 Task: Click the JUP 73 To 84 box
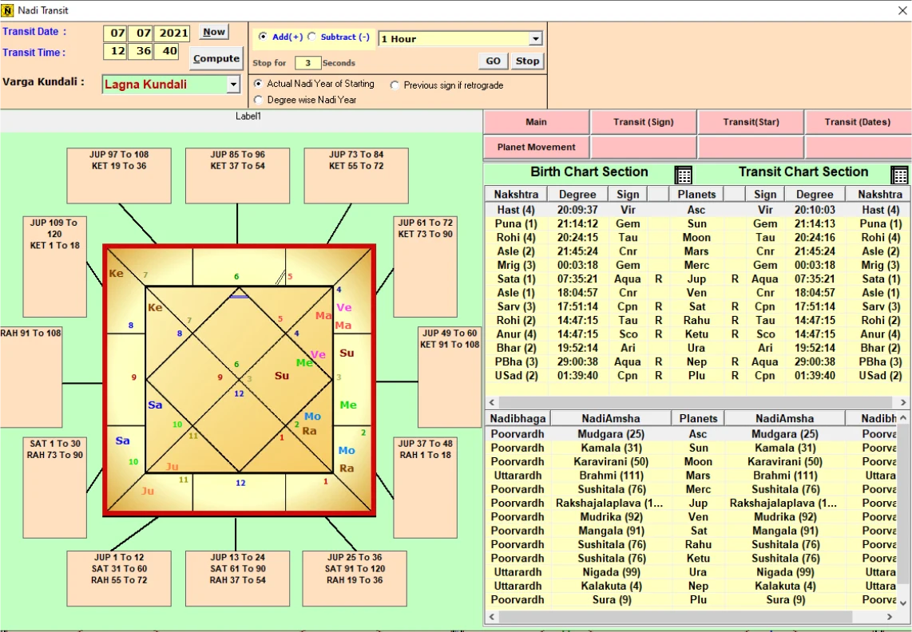pyautogui.click(x=356, y=176)
